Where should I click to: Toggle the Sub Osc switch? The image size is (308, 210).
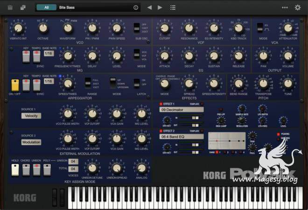(x=137, y=28)
